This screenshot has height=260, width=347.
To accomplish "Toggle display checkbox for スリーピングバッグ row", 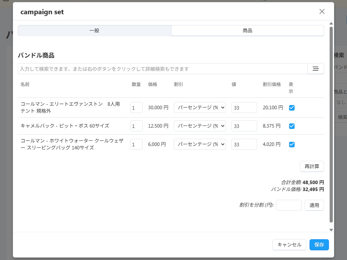I will 292,145.
